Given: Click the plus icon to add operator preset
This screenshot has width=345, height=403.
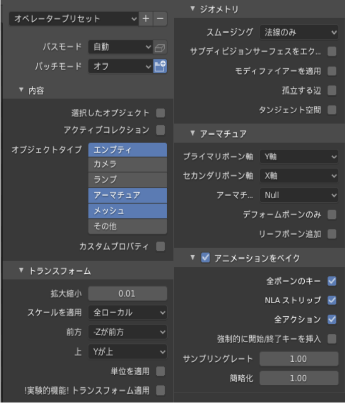Looking at the screenshot, I should click(x=146, y=19).
